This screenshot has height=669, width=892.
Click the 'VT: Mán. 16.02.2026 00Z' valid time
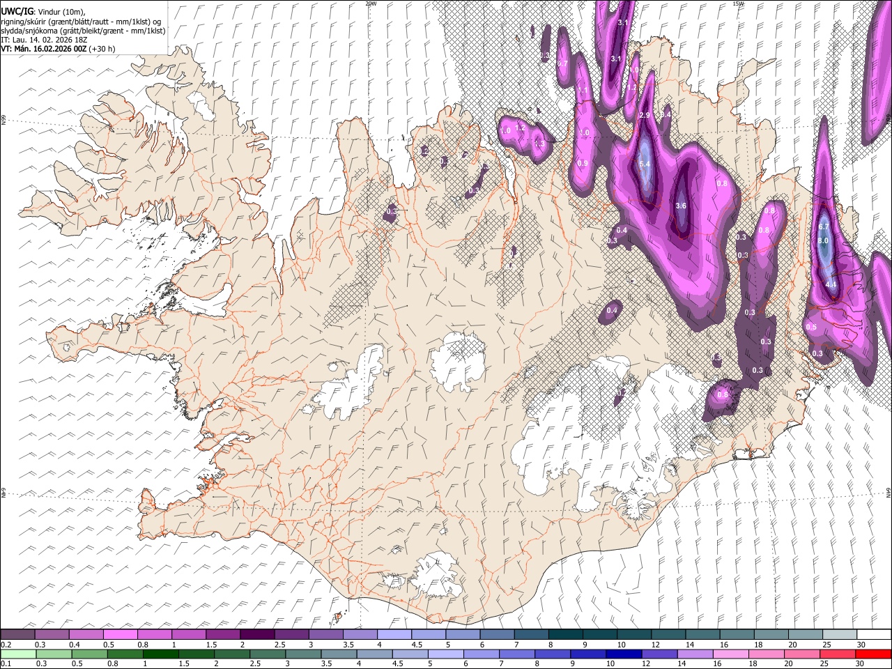coord(44,49)
